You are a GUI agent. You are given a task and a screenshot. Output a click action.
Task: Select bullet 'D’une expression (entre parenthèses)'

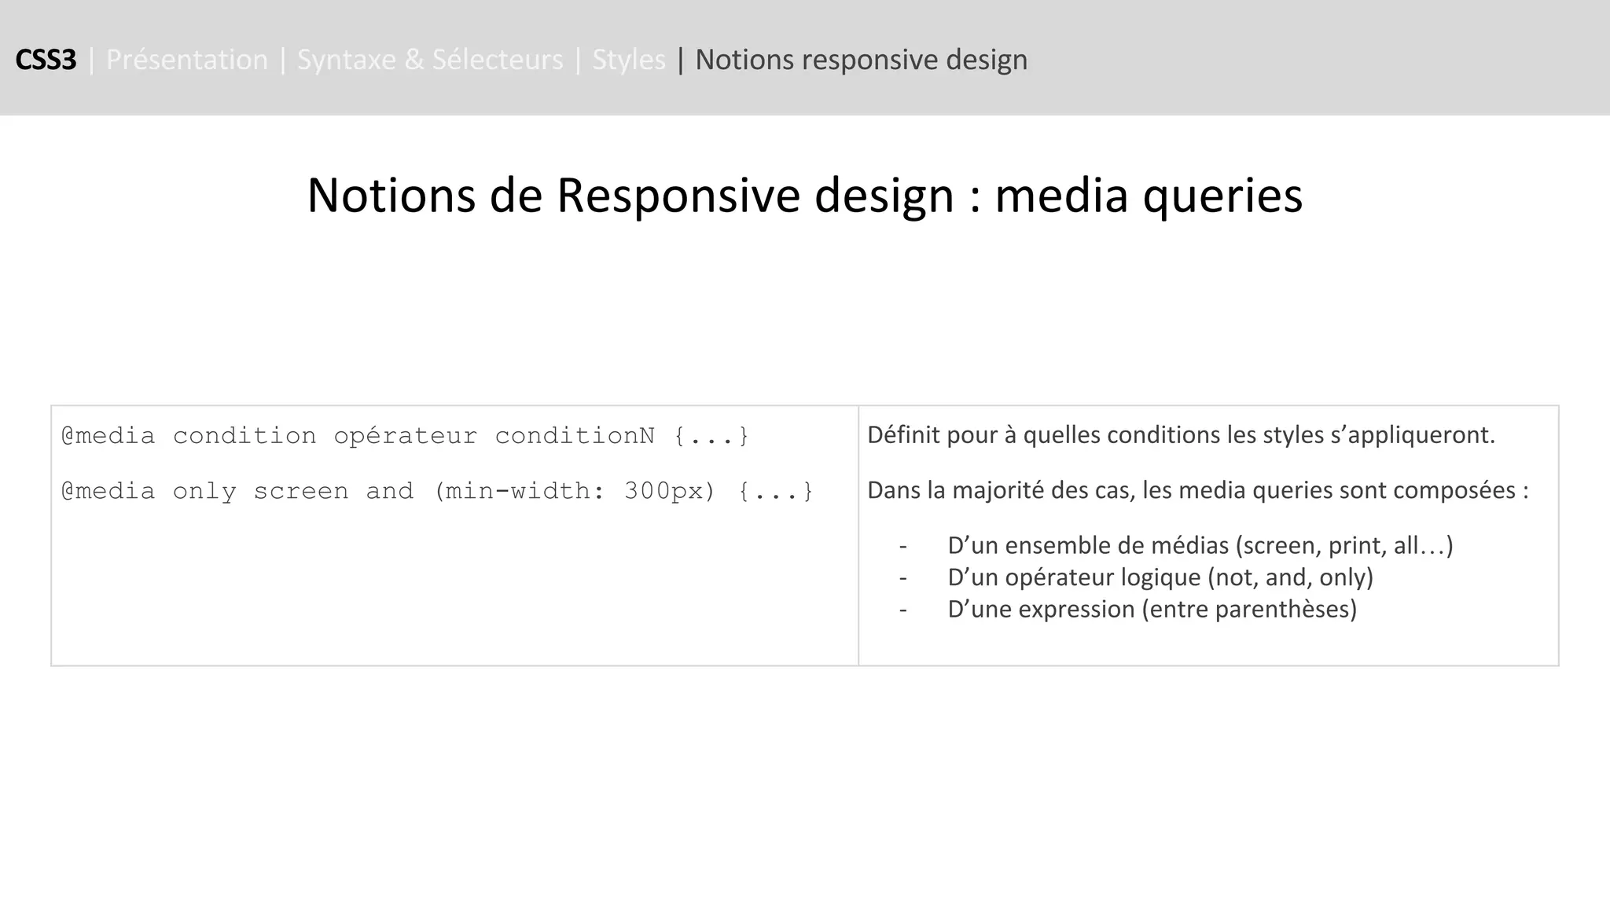point(1152,609)
